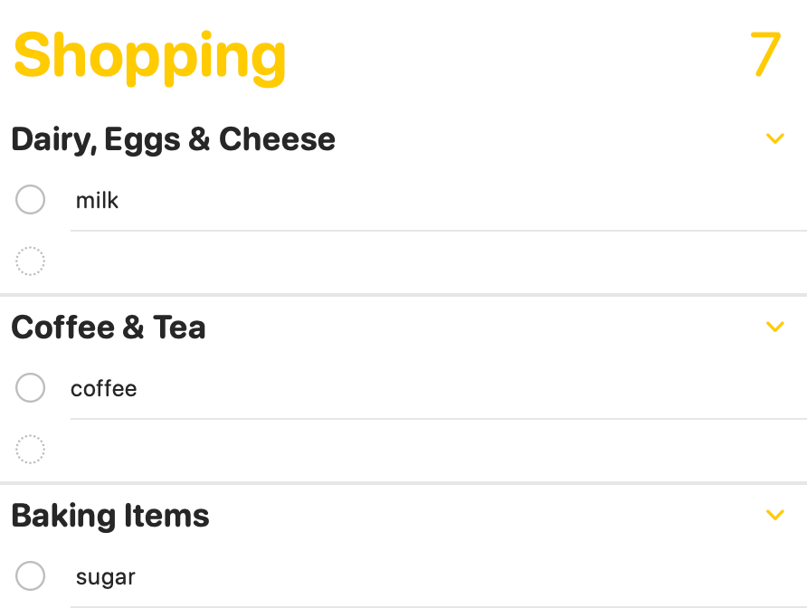Click the Shopping list title
This screenshot has width=807, height=608.
pyautogui.click(x=150, y=57)
